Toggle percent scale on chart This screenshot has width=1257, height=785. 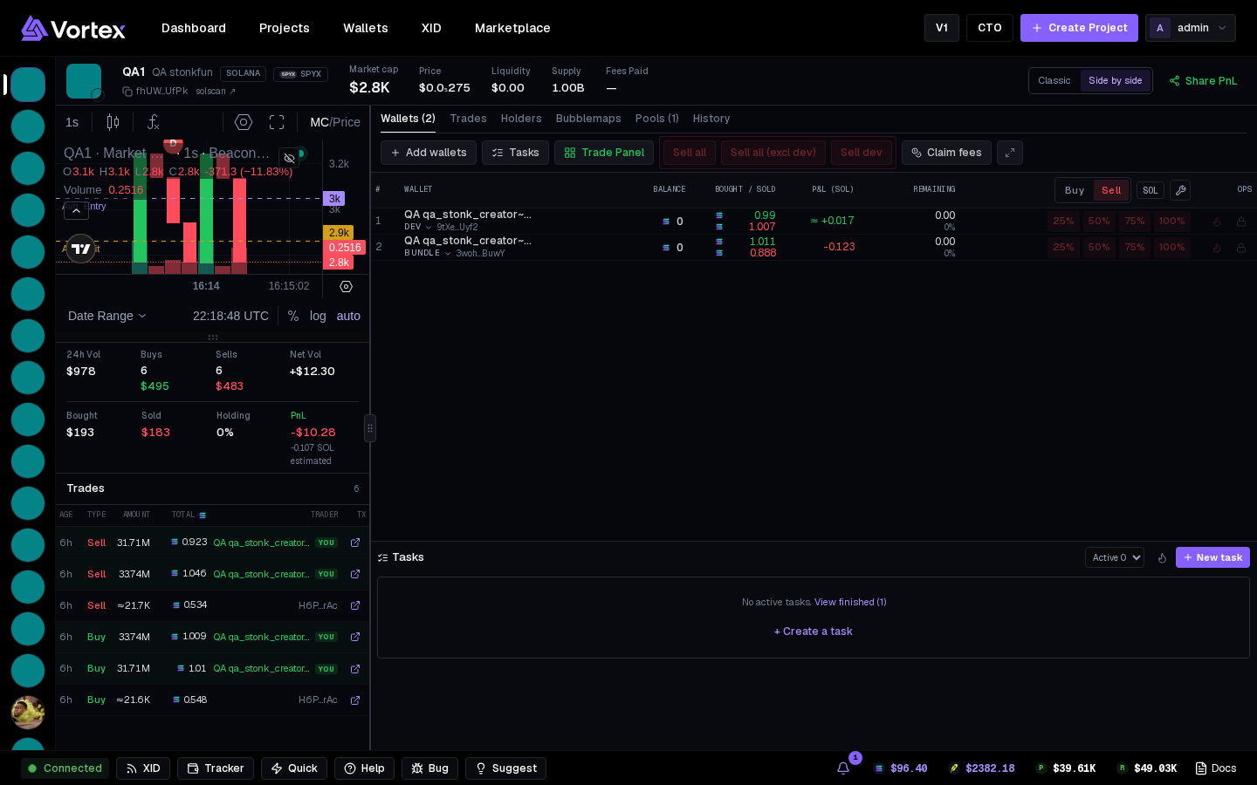pos(293,316)
